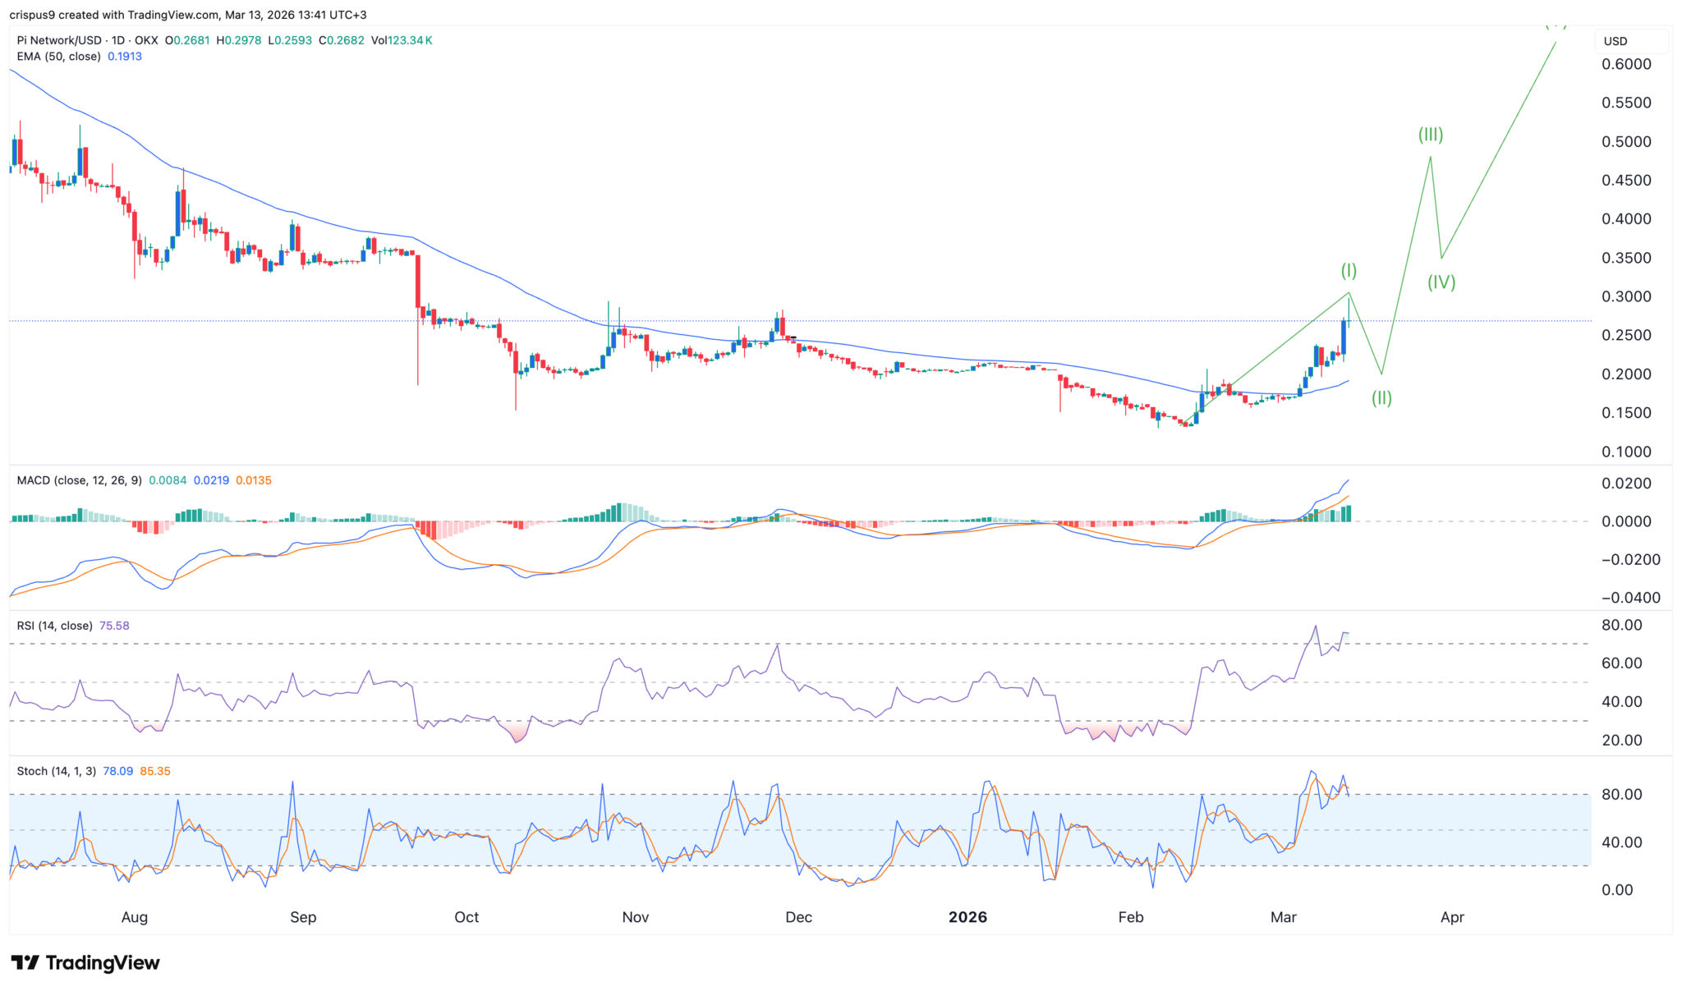The image size is (1682, 991).
Task: Select the MACD (close, 12, 26, 9) legend
Action: point(79,480)
